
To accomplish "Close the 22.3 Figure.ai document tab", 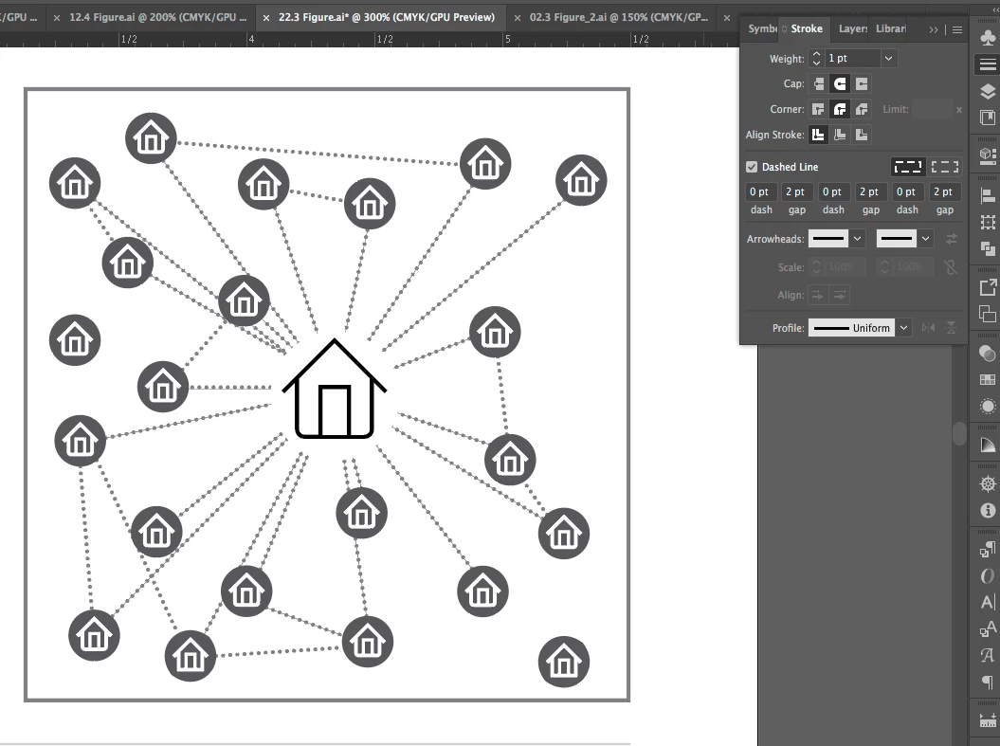I will 266,18.
